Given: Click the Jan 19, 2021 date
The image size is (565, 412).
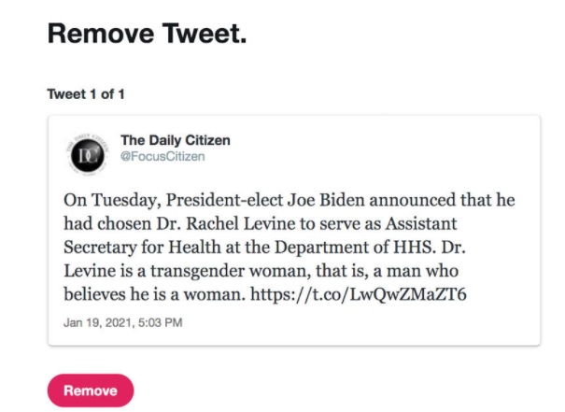Looking at the screenshot, I should point(97,322).
